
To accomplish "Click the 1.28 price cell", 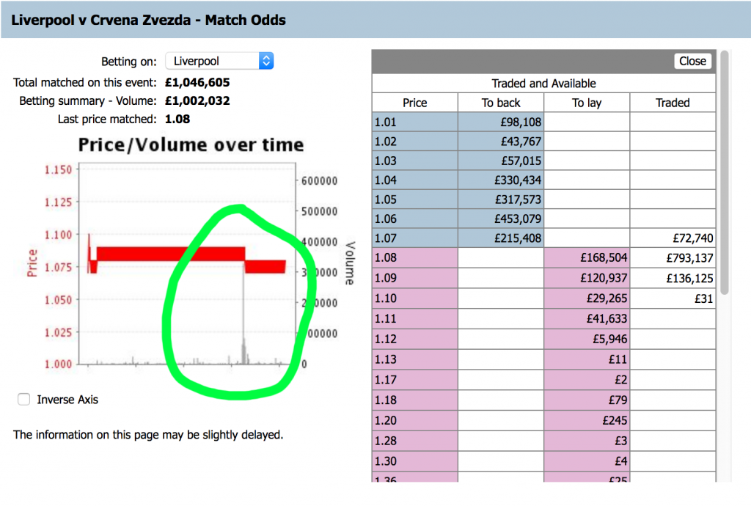I will coord(415,441).
